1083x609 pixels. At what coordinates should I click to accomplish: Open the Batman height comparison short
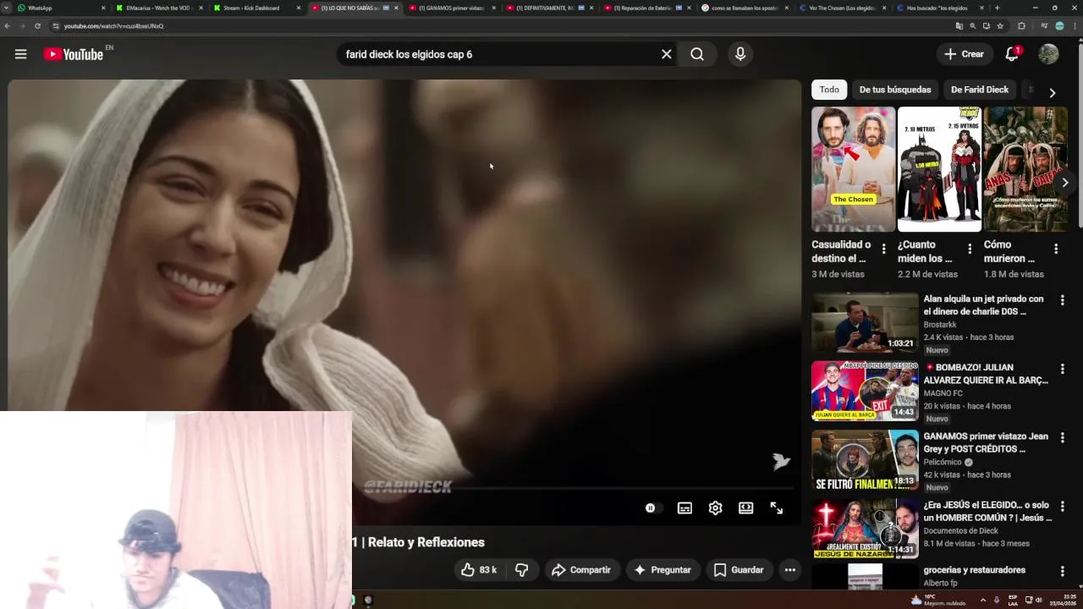click(939, 169)
